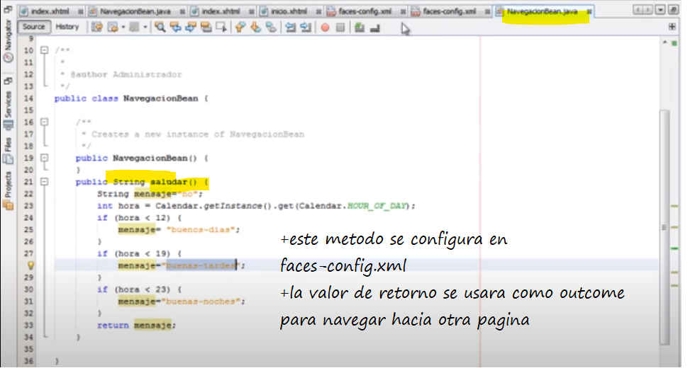695x368 pixels.
Task: Click the Find Selection magnifier icon
Action: pyautogui.click(x=160, y=28)
